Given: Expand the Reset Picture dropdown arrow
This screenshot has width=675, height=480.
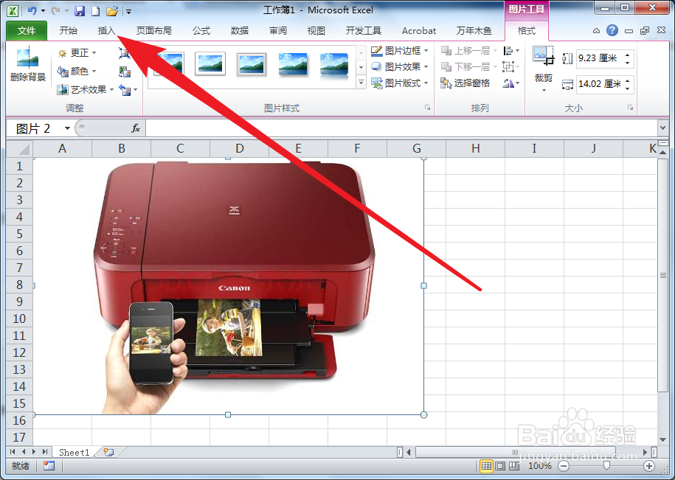Looking at the screenshot, I should pyautogui.click(x=136, y=90).
